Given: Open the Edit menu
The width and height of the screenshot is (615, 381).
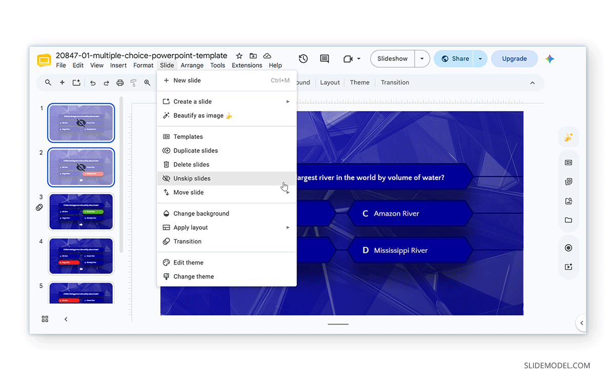Looking at the screenshot, I should click(78, 66).
